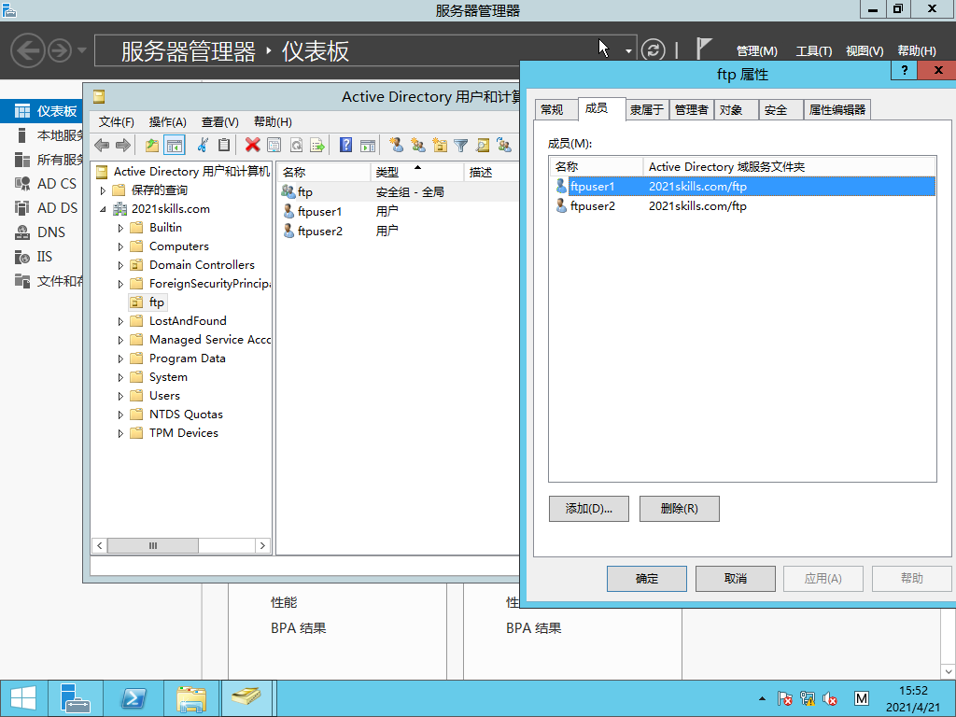Collapse the 2021skills.com domain node
The width and height of the screenshot is (956, 717).
[103, 209]
